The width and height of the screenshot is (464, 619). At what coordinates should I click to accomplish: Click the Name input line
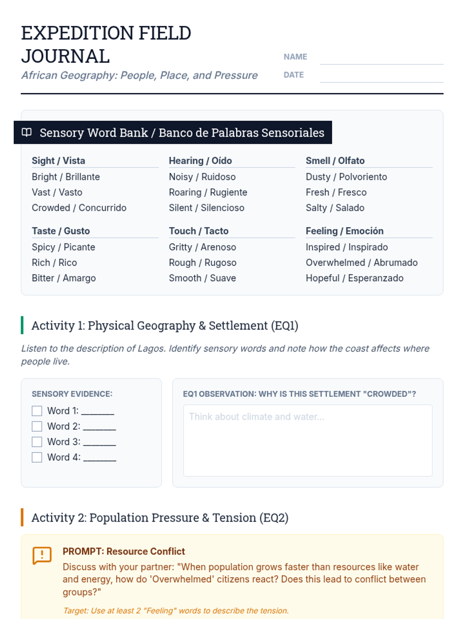[x=381, y=57]
